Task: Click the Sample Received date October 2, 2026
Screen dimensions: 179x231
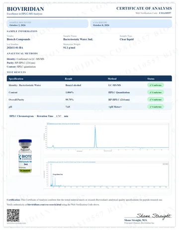Action: coord(17,25)
